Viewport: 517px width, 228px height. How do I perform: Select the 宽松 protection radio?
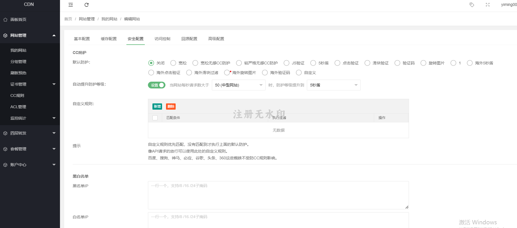pos(173,63)
